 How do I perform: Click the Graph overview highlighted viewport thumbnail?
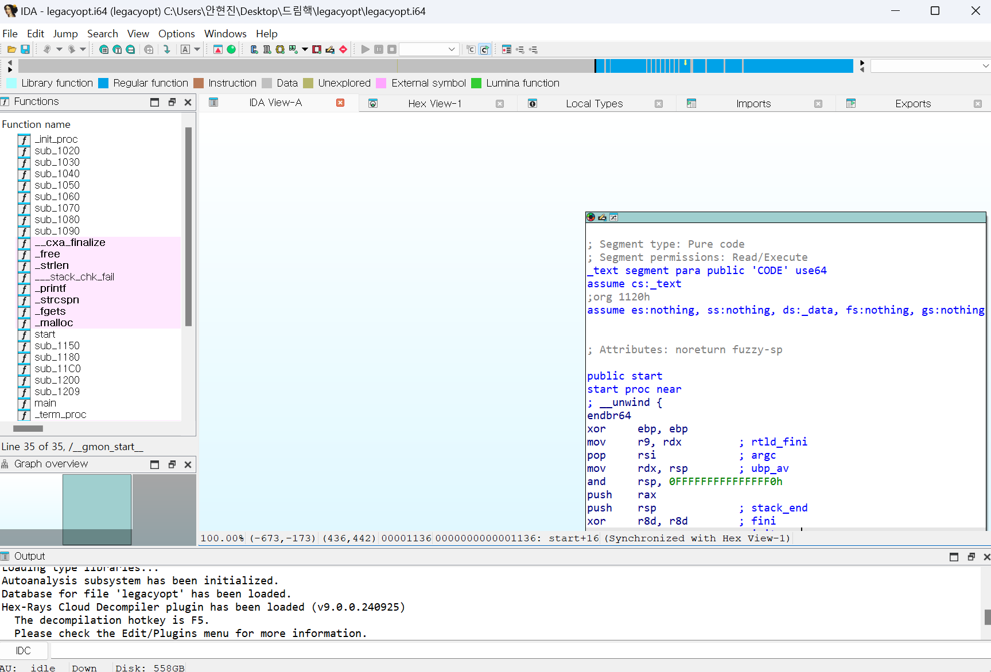click(x=97, y=509)
